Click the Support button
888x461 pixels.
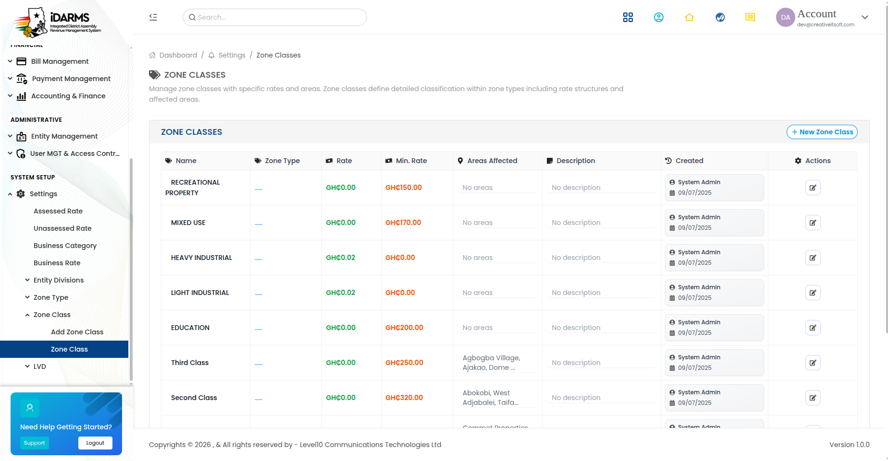click(35, 443)
